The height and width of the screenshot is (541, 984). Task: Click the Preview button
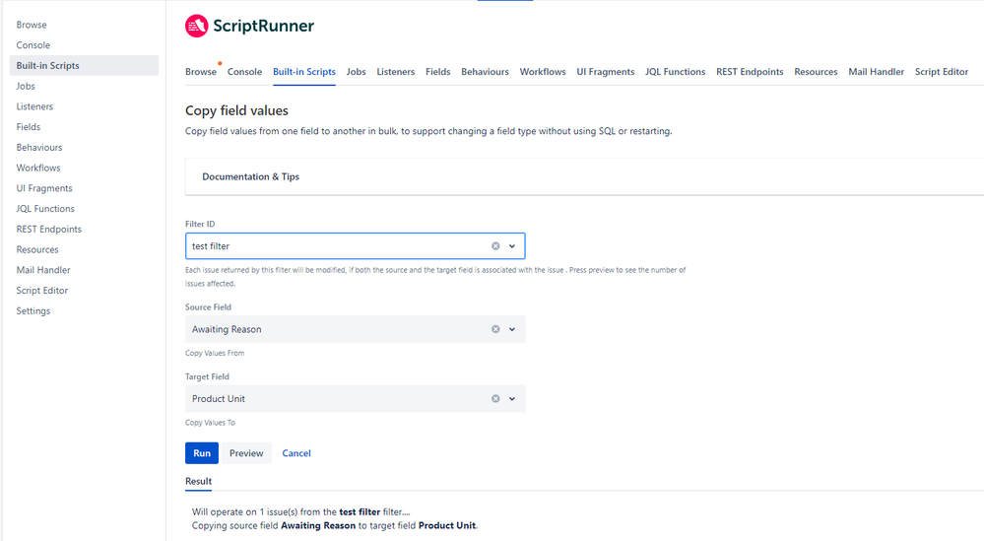click(246, 453)
